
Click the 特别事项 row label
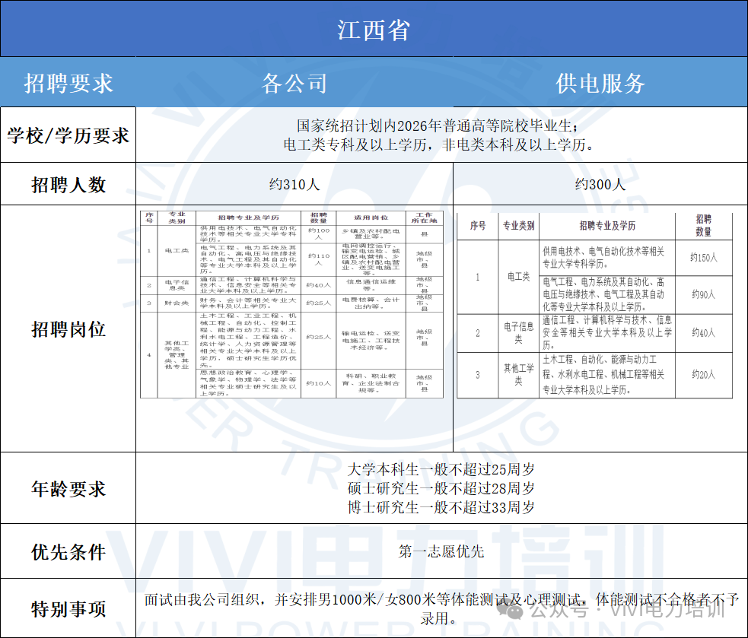pos(68,609)
